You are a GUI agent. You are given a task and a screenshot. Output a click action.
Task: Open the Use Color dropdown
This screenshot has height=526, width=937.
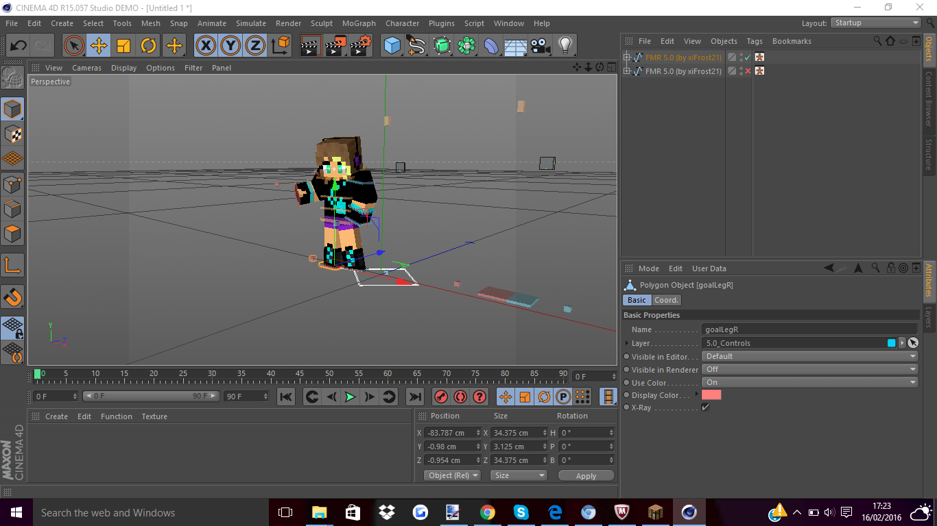tap(809, 382)
